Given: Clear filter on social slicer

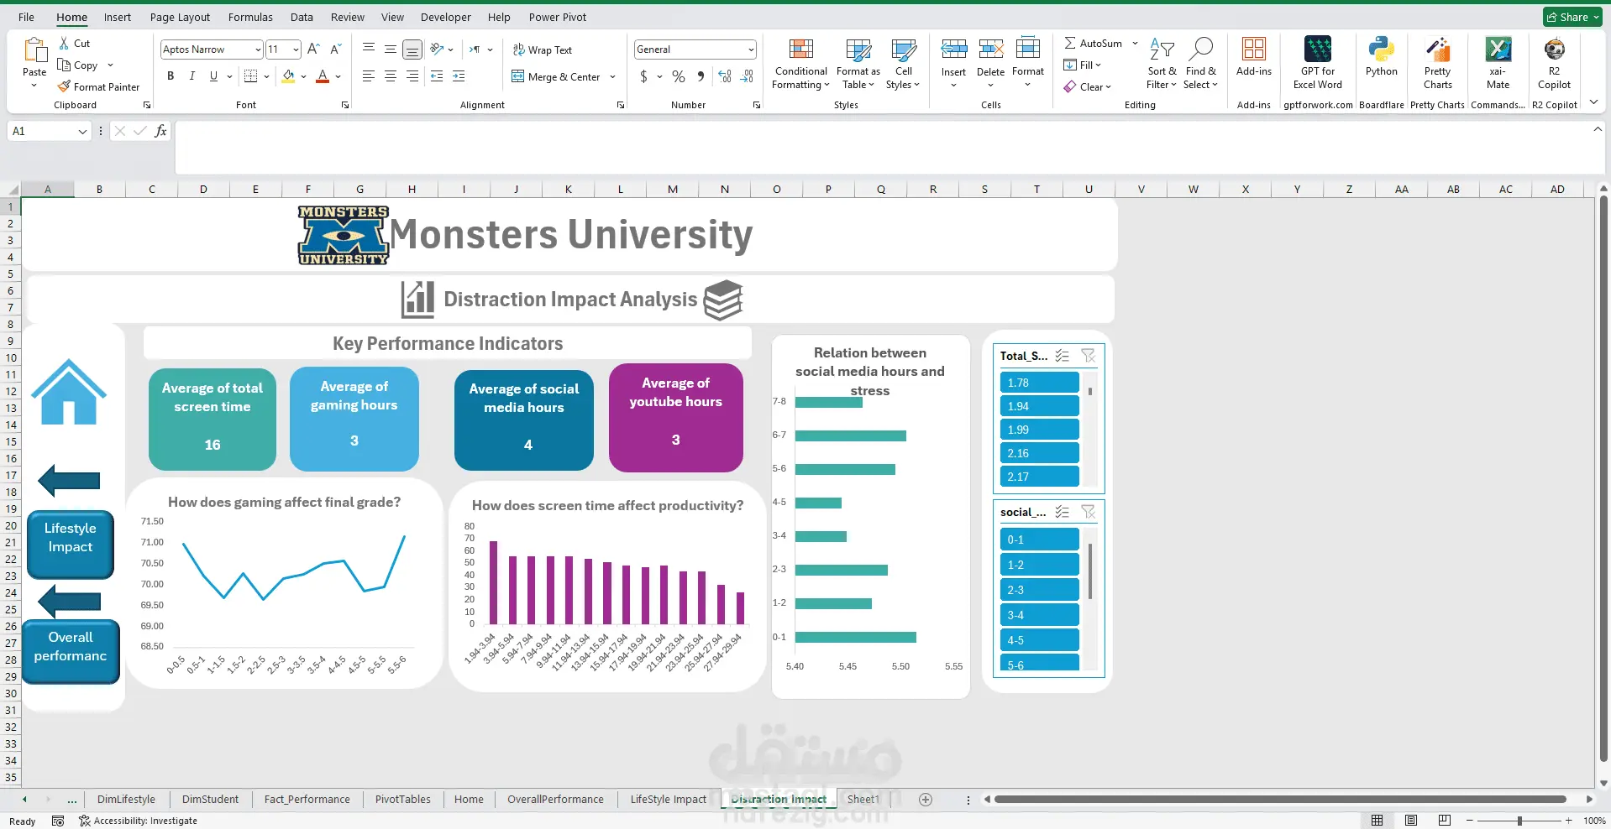Looking at the screenshot, I should point(1089,512).
